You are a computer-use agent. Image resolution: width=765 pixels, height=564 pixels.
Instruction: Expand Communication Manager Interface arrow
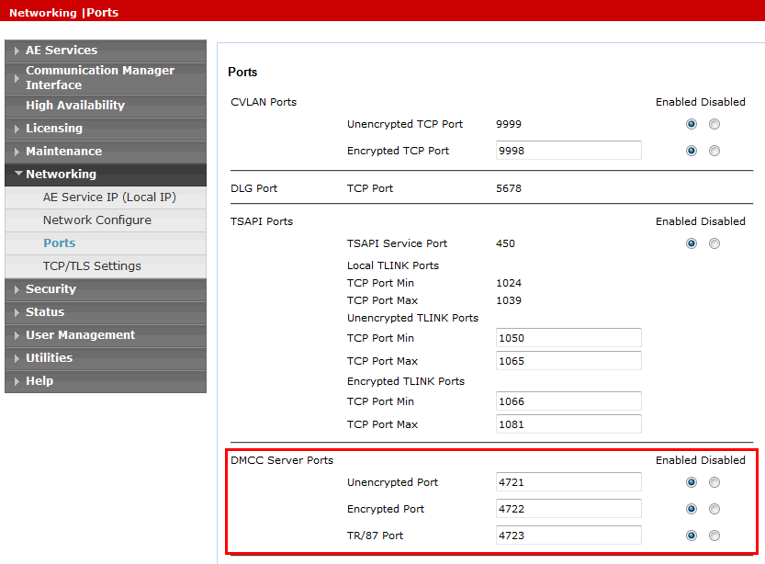[x=17, y=78]
